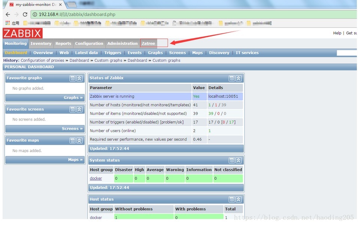The image size is (358, 225).
Task: Click the docker host group in Host status
Action: (x=96, y=217)
